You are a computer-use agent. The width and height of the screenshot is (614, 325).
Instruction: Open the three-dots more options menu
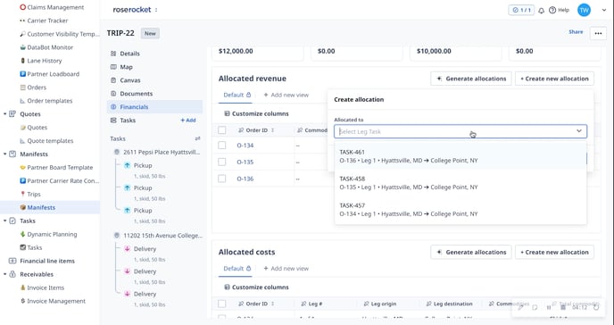coord(598,33)
